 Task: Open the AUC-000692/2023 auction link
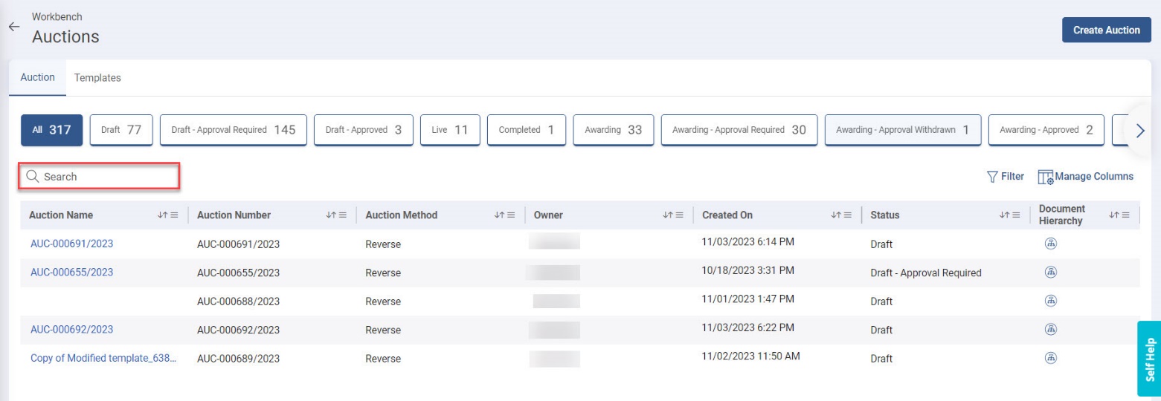(x=71, y=329)
